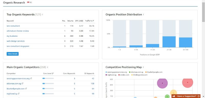Click SE Keywords value 98
Viewport: 205px width, 98px height.
[93, 94]
